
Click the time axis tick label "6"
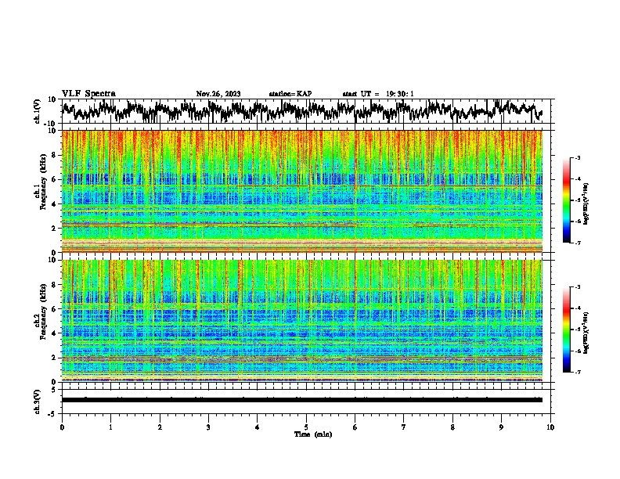click(x=355, y=427)
